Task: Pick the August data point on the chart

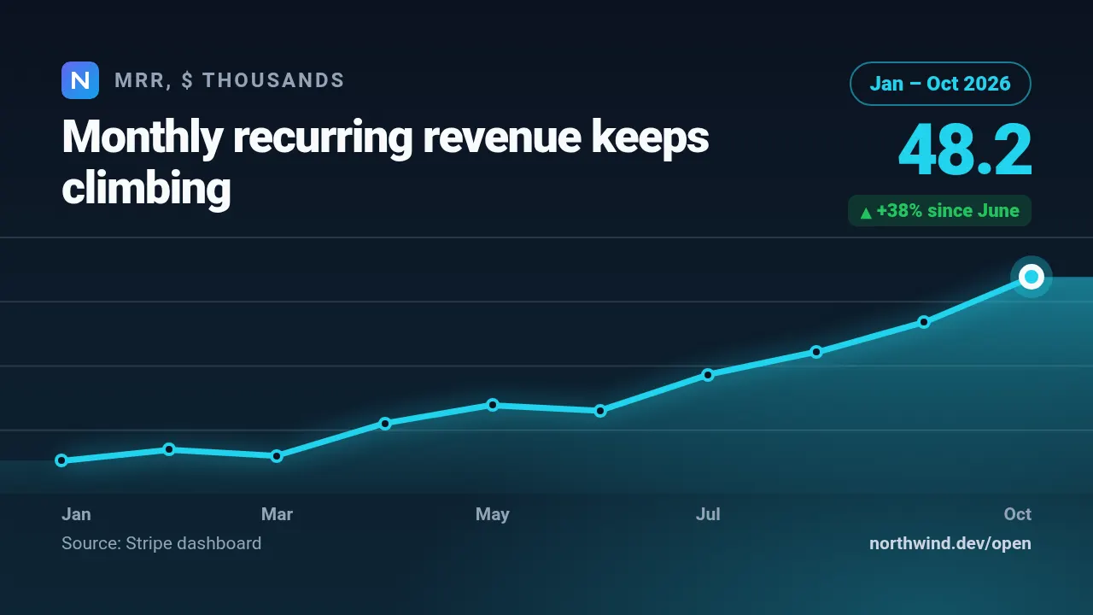Action: coord(816,351)
